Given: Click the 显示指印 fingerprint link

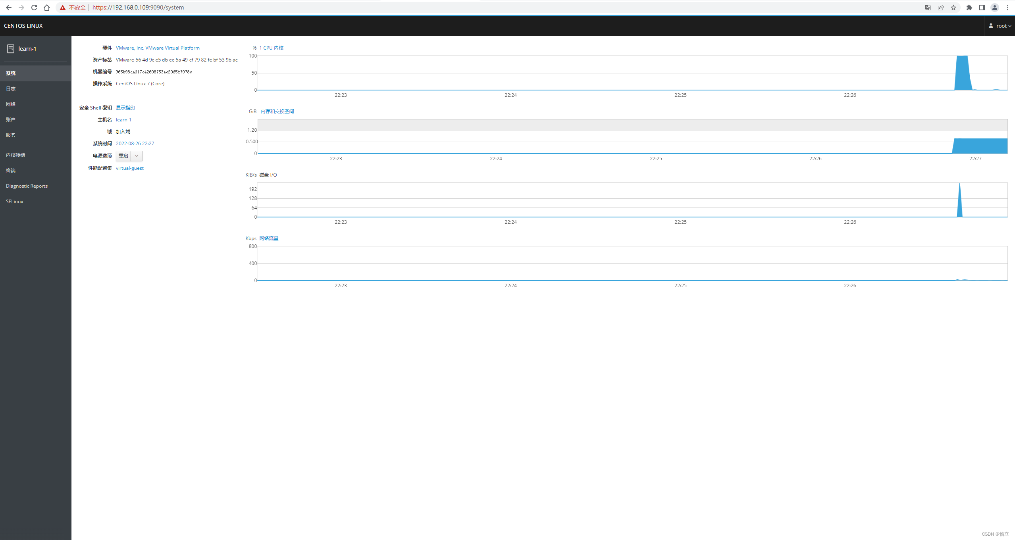Looking at the screenshot, I should click(x=125, y=108).
